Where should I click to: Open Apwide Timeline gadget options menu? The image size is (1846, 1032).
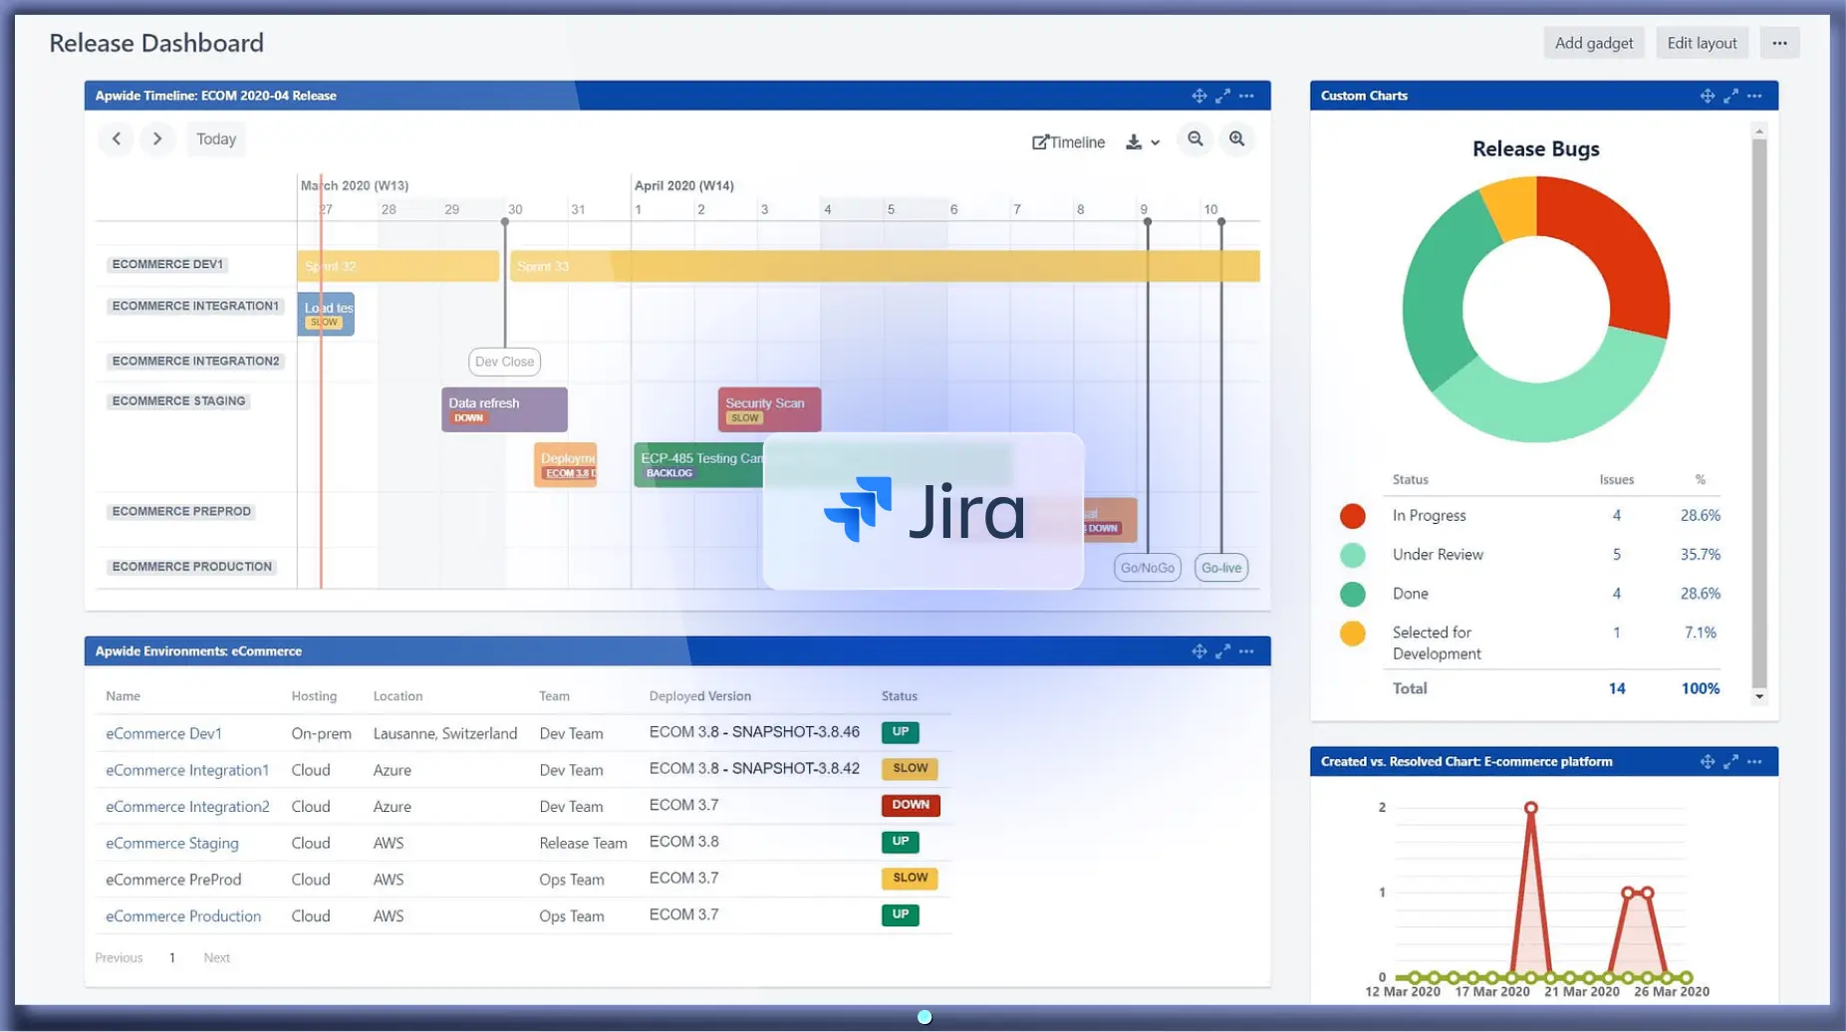coord(1246,96)
